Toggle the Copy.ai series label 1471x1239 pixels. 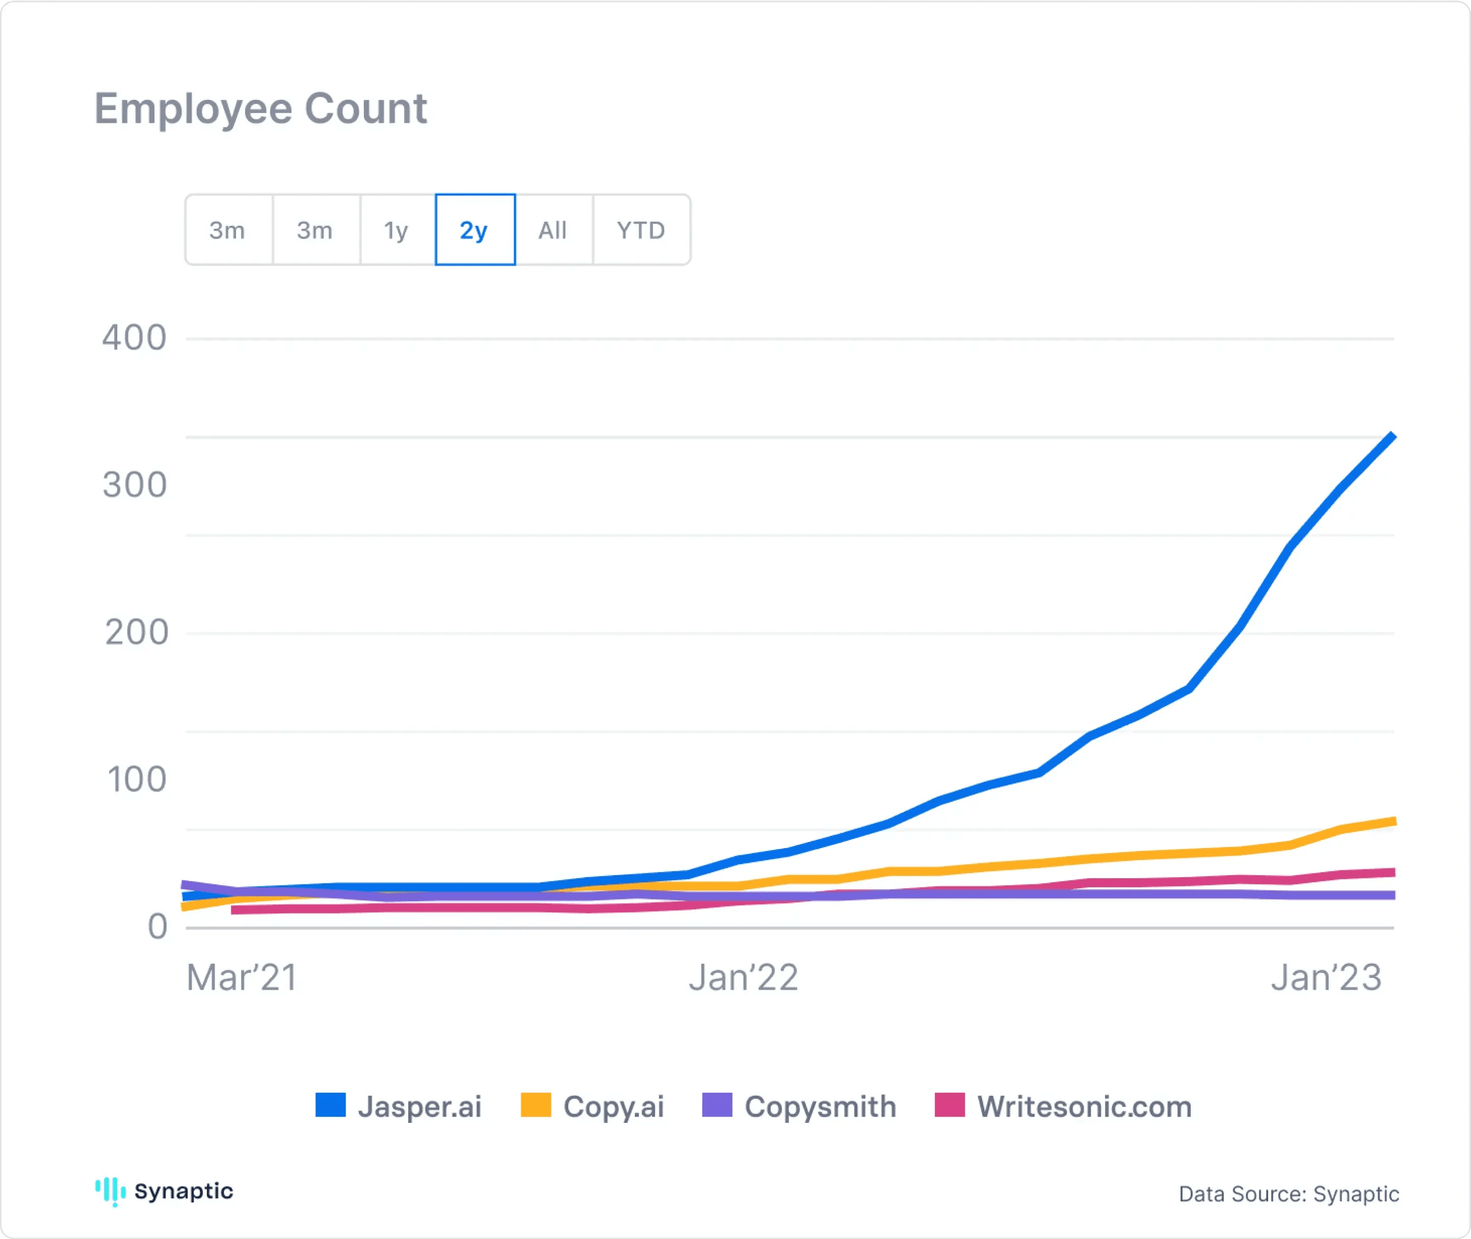click(x=613, y=1106)
